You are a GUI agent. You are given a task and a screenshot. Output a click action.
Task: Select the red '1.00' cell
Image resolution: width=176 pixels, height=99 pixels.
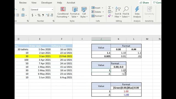tap(126, 91)
